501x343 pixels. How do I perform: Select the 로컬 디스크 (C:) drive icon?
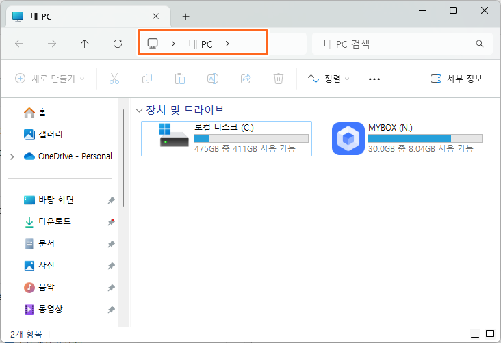[x=174, y=135]
